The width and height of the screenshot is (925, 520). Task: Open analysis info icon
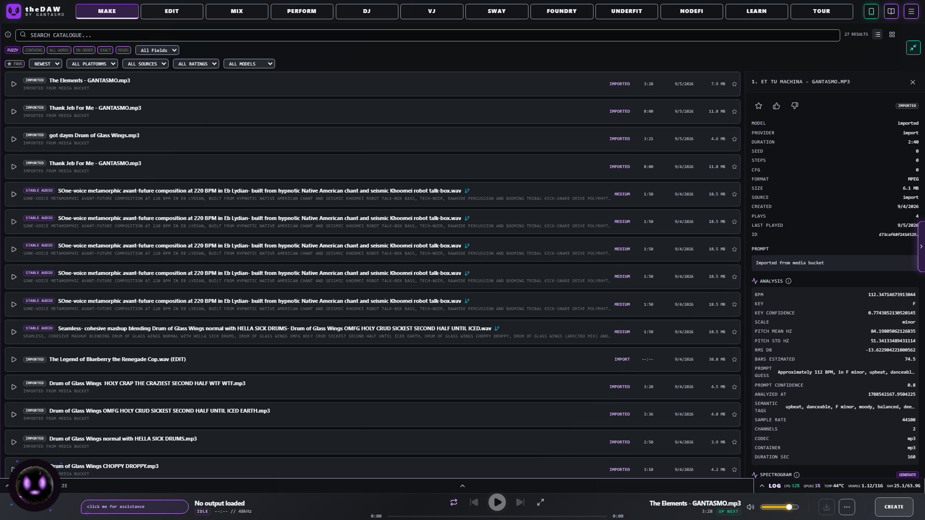[788, 281]
